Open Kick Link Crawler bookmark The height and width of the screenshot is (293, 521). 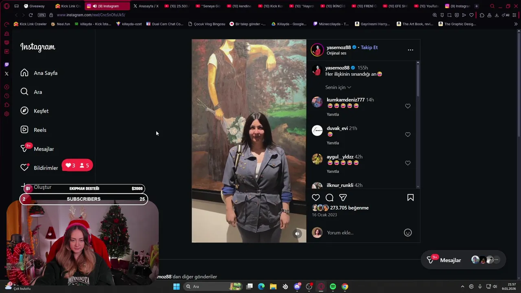30,24
